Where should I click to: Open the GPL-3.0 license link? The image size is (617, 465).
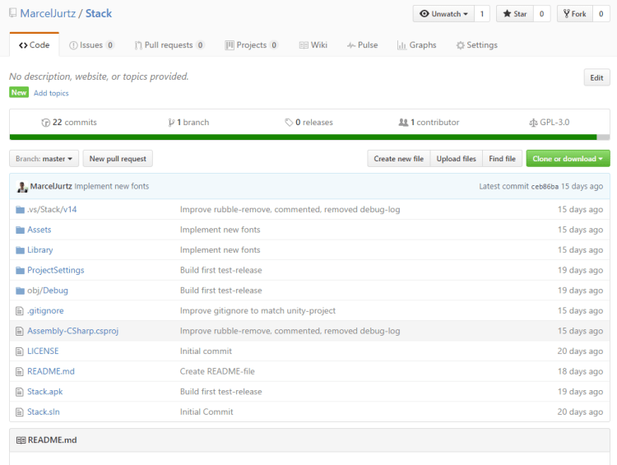point(550,123)
